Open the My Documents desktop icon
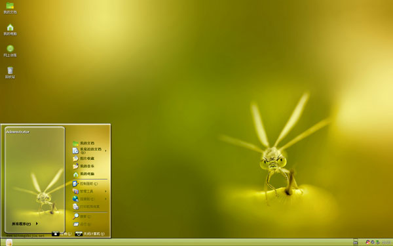This screenshot has width=393, height=246. pyautogui.click(x=10, y=5)
